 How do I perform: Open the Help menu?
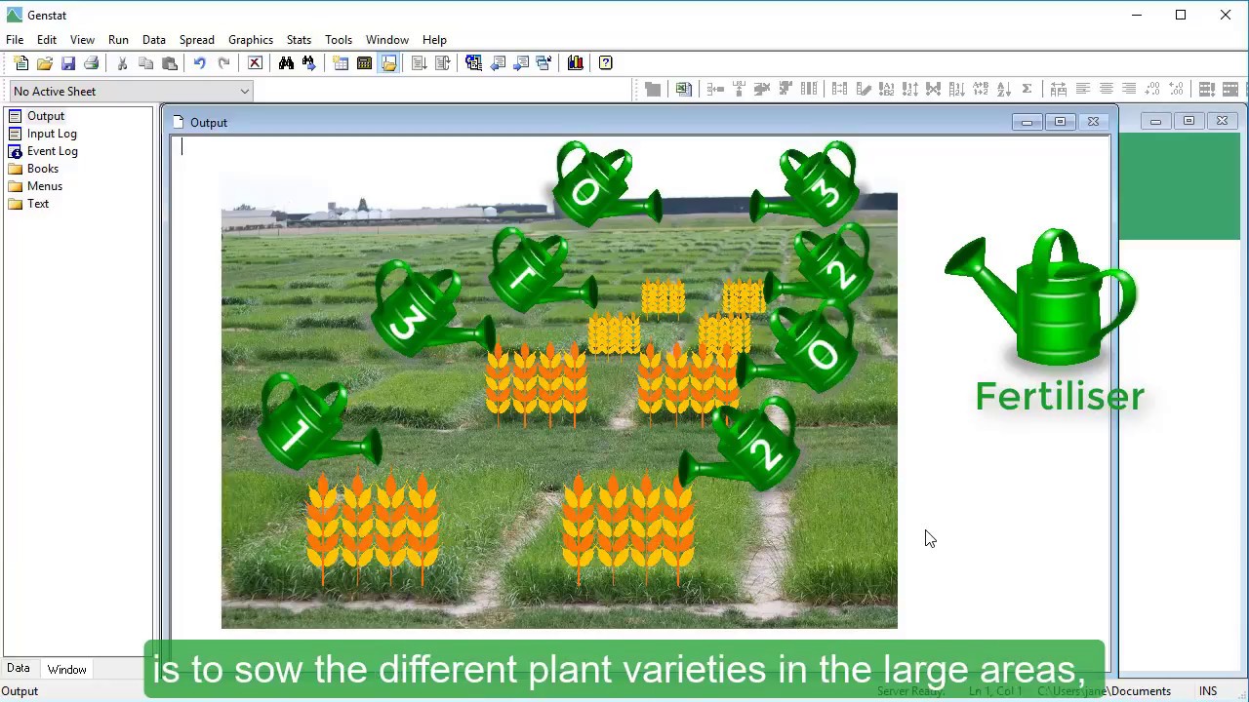pos(434,40)
